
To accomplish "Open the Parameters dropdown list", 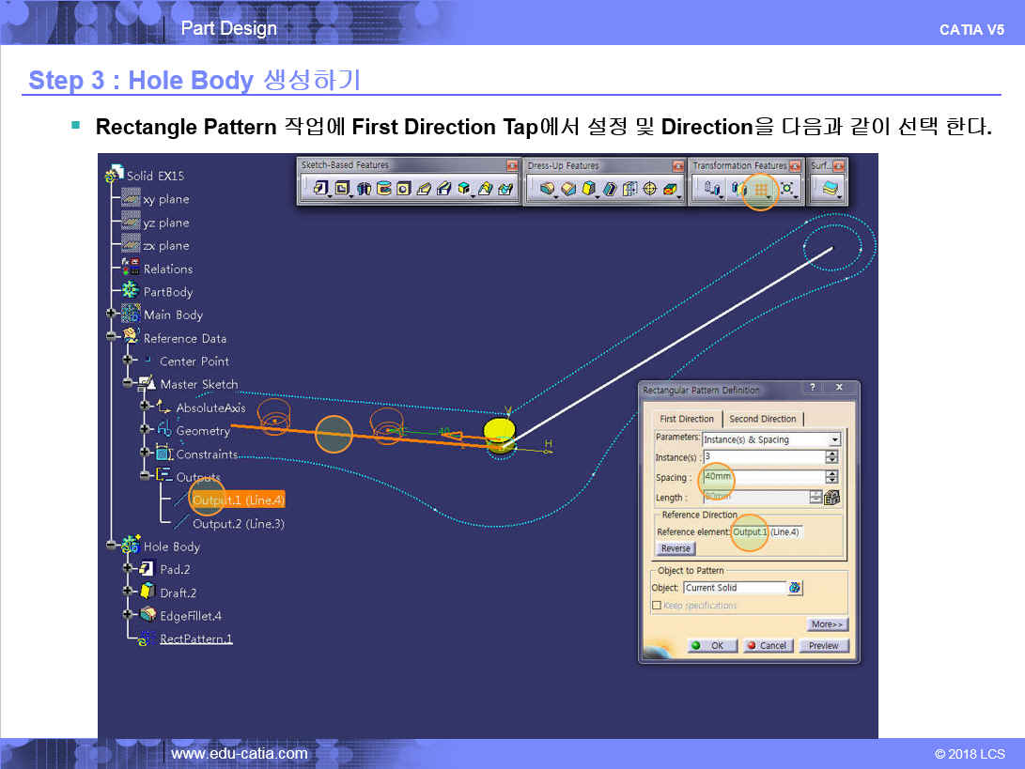I will pos(834,439).
